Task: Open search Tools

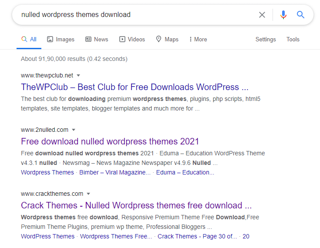Action: point(293,39)
